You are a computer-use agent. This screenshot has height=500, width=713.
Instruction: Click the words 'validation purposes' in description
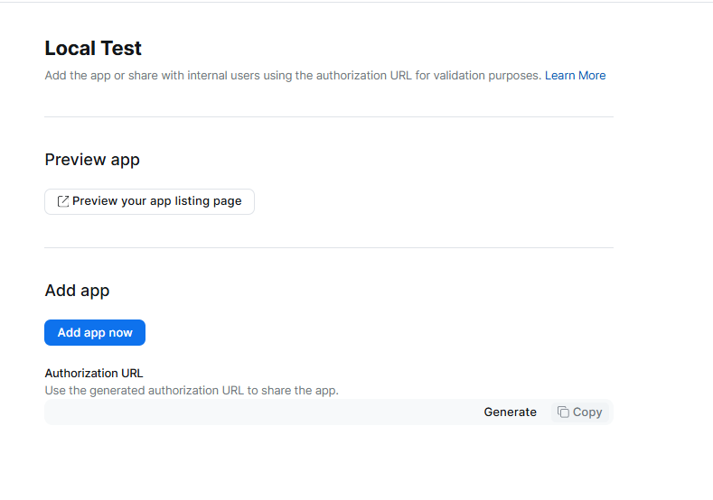pos(488,76)
